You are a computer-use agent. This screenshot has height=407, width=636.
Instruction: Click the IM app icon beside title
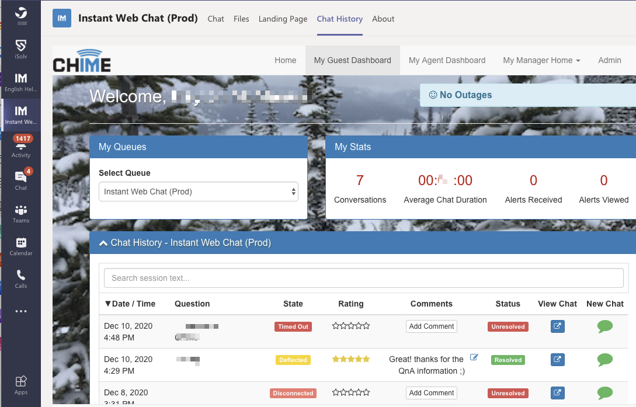62,18
